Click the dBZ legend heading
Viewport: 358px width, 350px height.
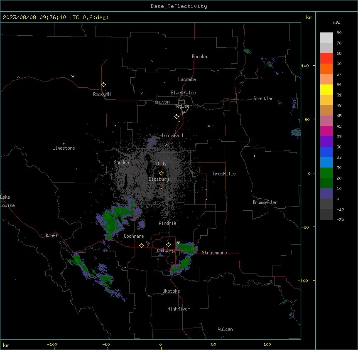click(336, 22)
